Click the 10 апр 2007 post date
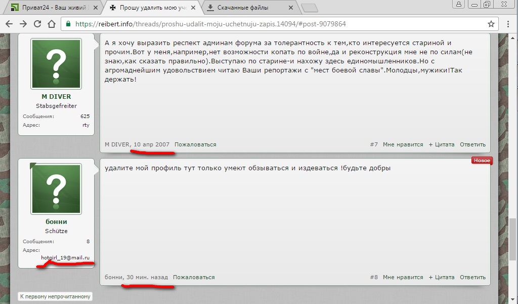Image resolution: width=518 pixels, height=304 pixels. coord(151,144)
